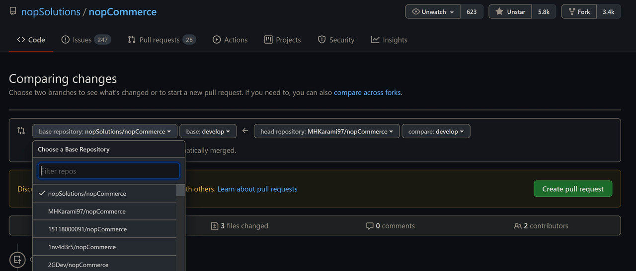This screenshot has width=636, height=271.
Task: Click the contributors people icon
Action: pyautogui.click(x=518, y=226)
